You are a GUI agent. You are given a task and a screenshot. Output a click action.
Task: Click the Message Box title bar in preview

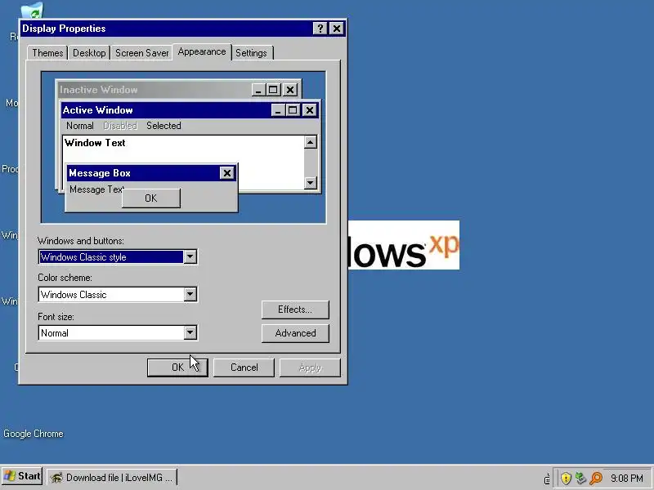[143, 173]
